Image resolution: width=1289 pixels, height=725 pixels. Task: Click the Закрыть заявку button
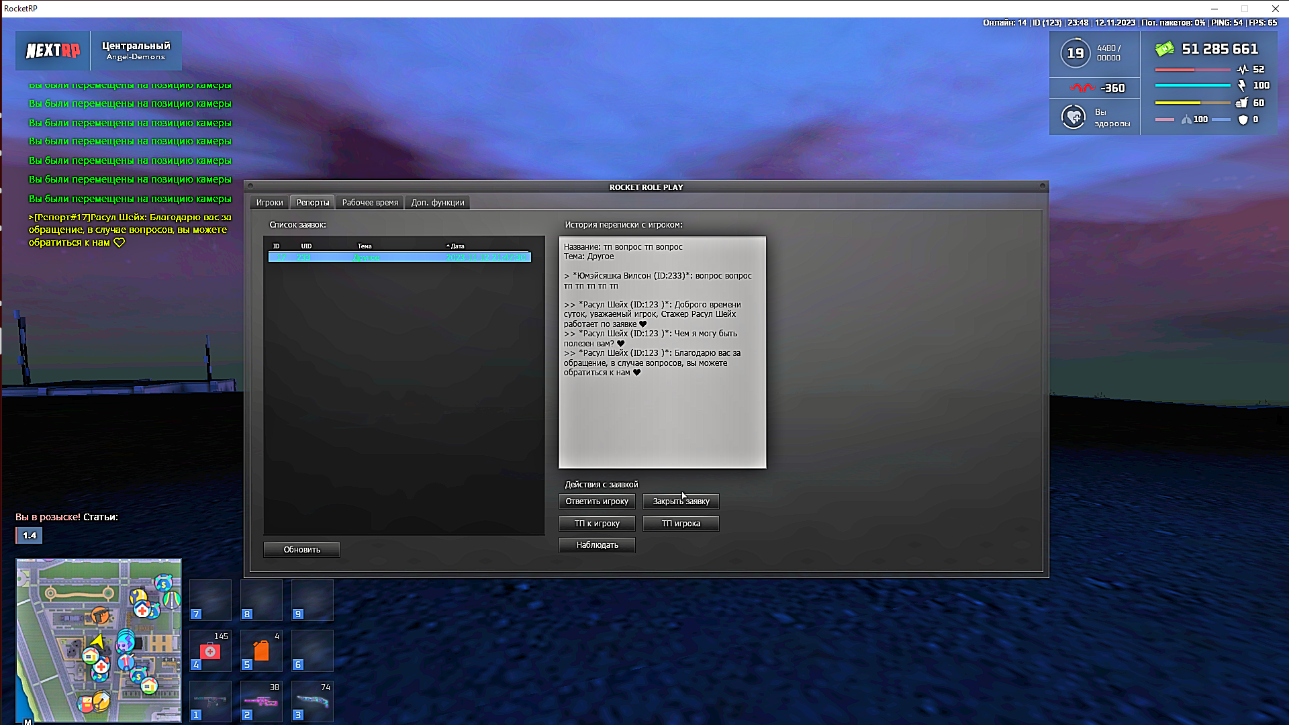coord(681,501)
